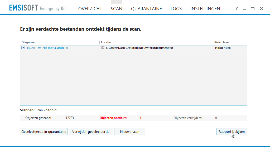Click the scanned objects count 112723
This screenshot has width=270, height=147.
(69, 118)
